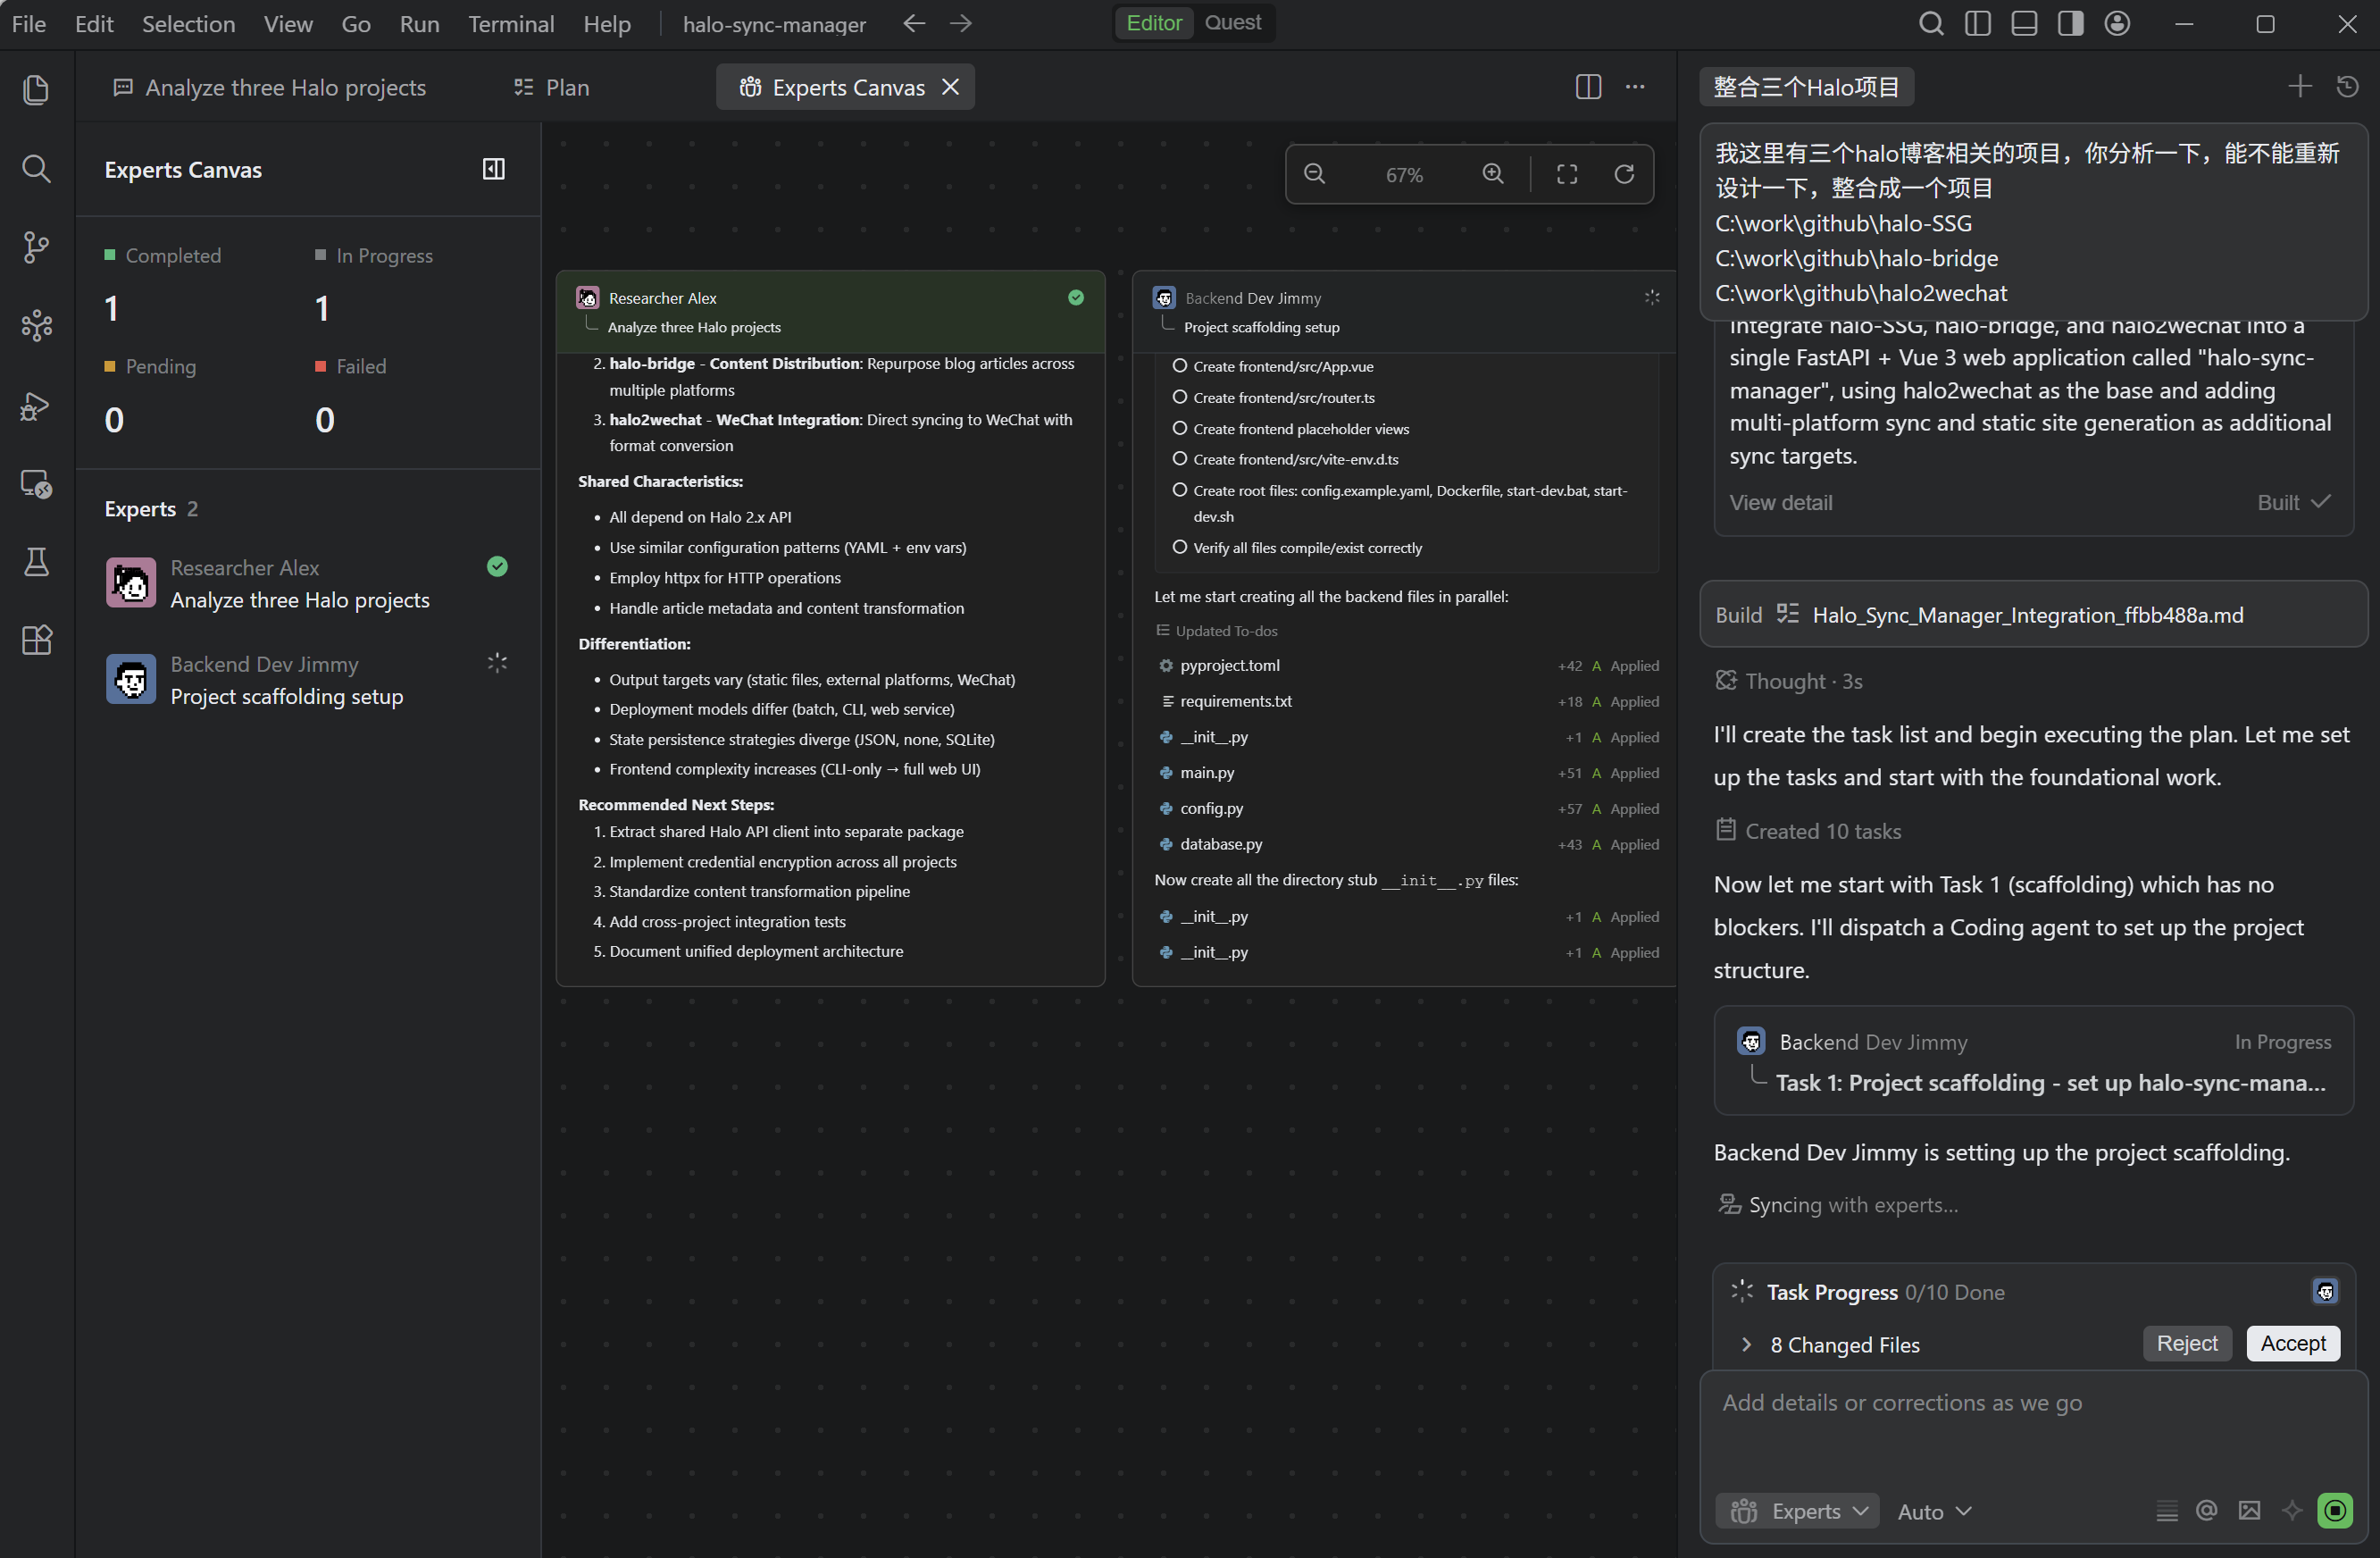Toggle secondary sidebar layout icon
Viewport: 2380px width, 1558px height.
[2071, 23]
